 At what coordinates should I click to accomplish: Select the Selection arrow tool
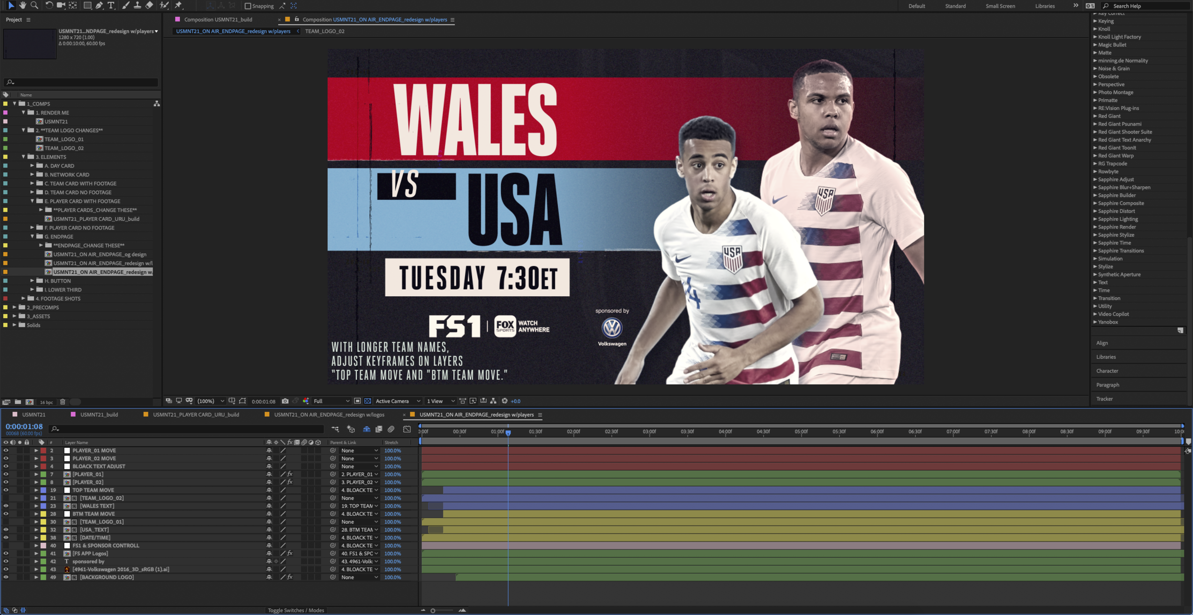[x=11, y=5]
